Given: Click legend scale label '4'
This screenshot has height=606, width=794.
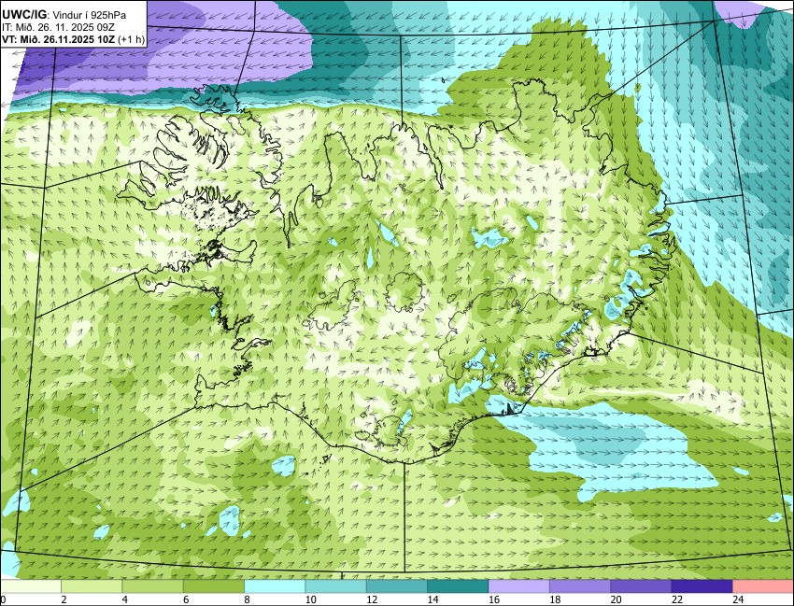Looking at the screenshot, I should (x=124, y=599).
